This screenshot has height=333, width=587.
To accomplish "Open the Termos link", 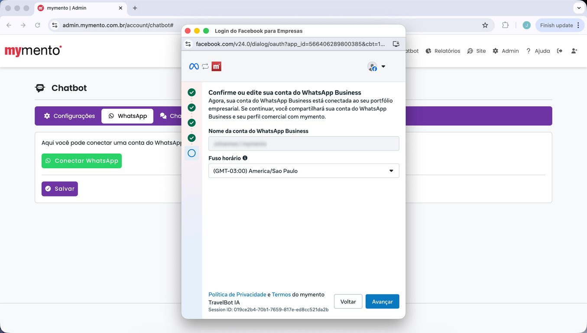I will pos(281,294).
